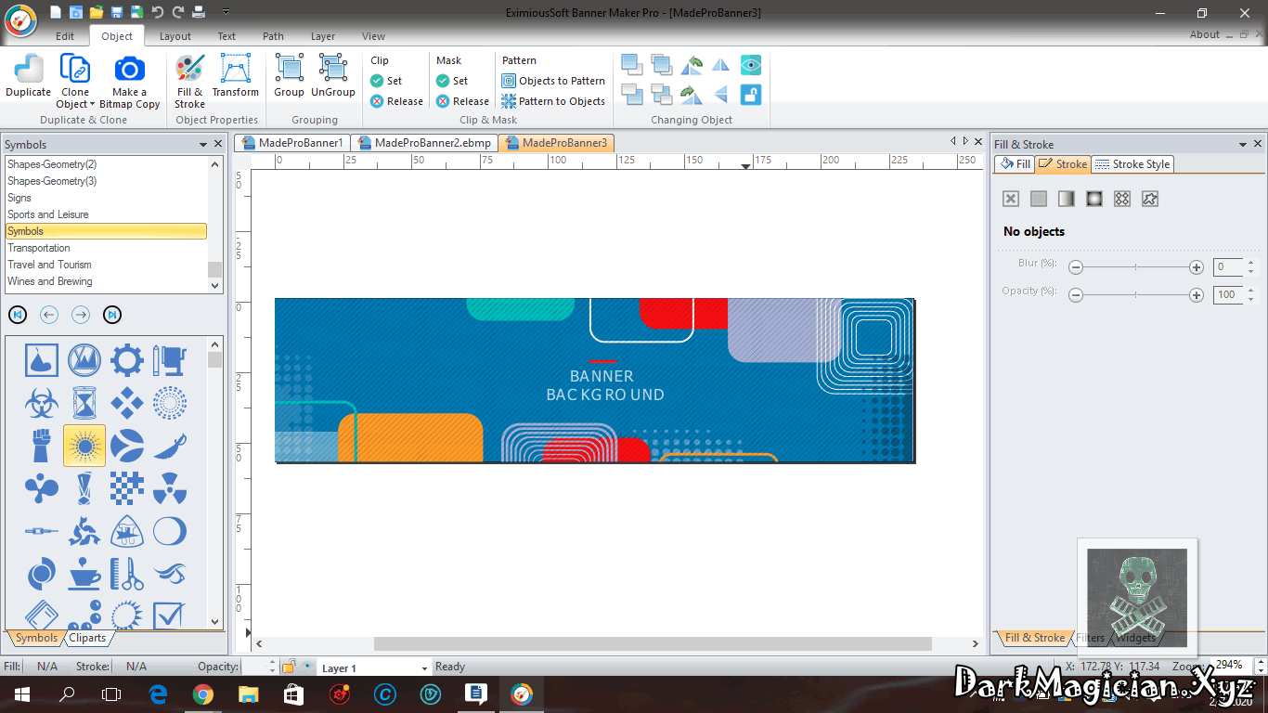Screen dimensions: 1268x713
Task: Click Pattern to Objects
Action: pyautogui.click(x=553, y=101)
